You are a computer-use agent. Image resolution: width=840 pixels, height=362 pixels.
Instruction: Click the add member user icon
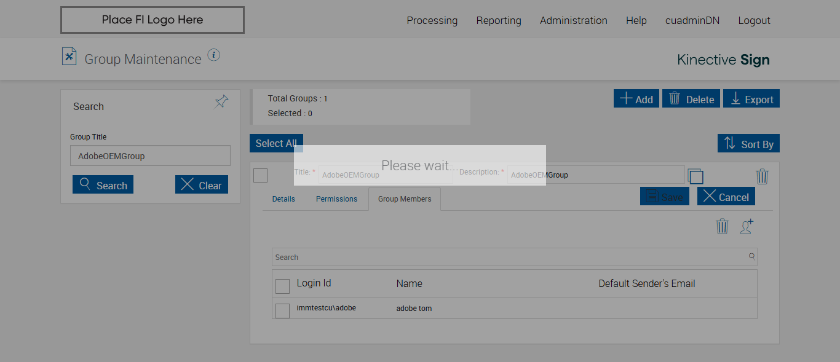click(747, 227)
